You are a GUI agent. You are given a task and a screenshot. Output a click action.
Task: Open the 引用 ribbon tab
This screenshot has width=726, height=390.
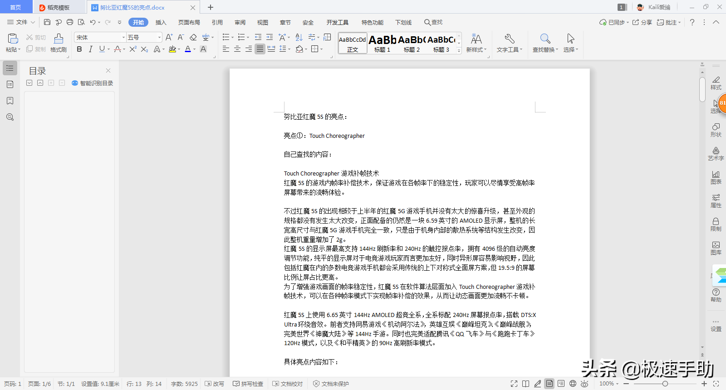point(217,22)
